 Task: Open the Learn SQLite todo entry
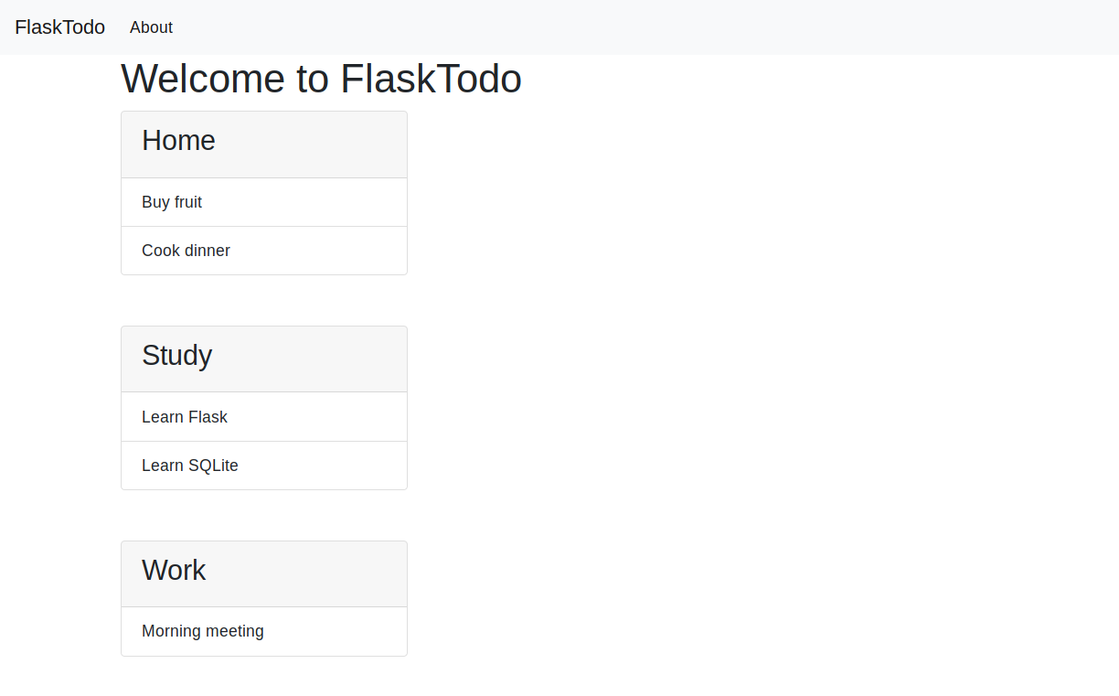264,466
